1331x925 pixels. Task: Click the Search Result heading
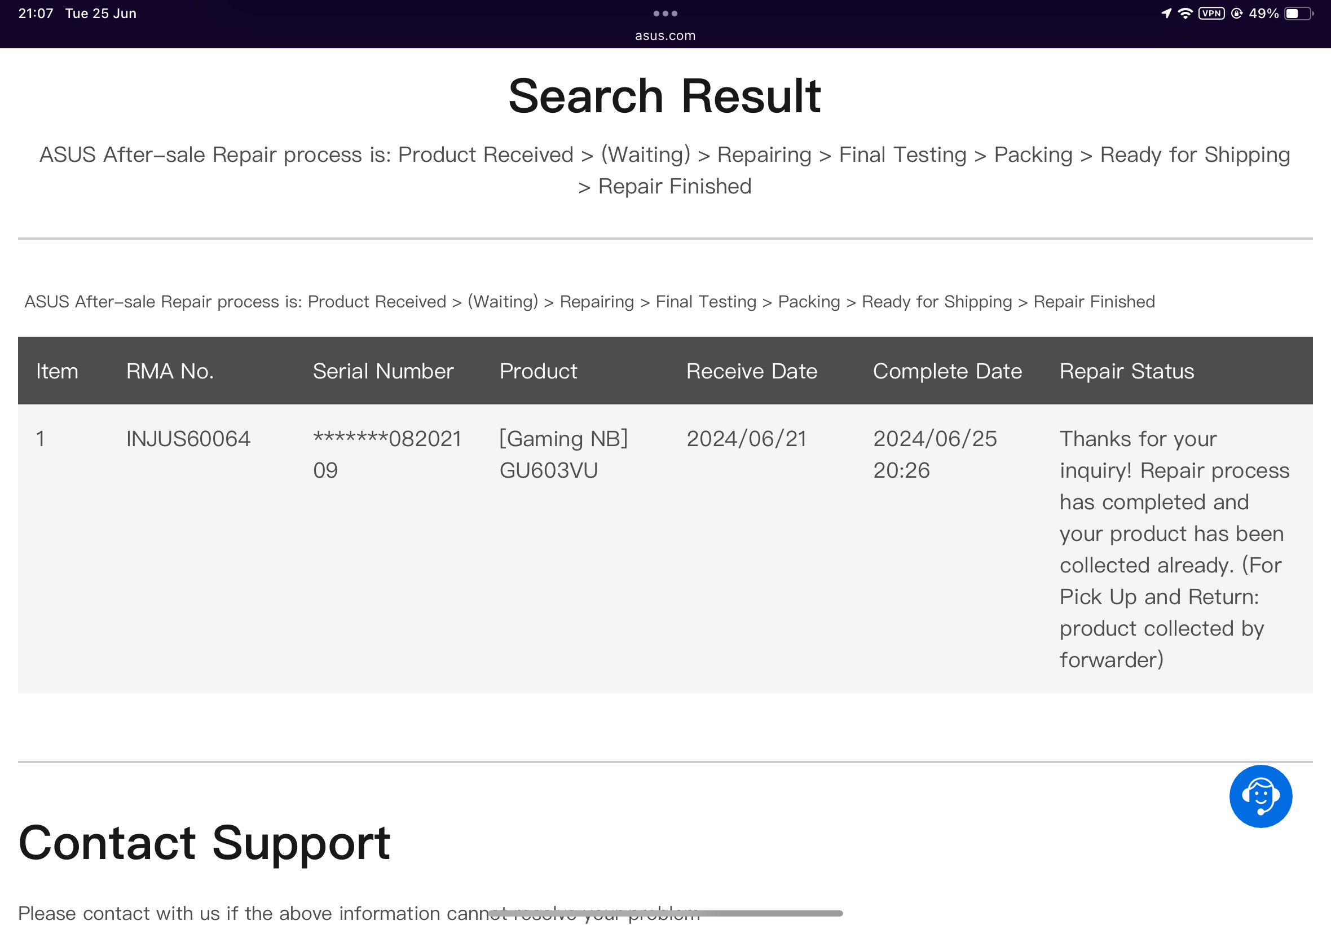coord(664,96)
